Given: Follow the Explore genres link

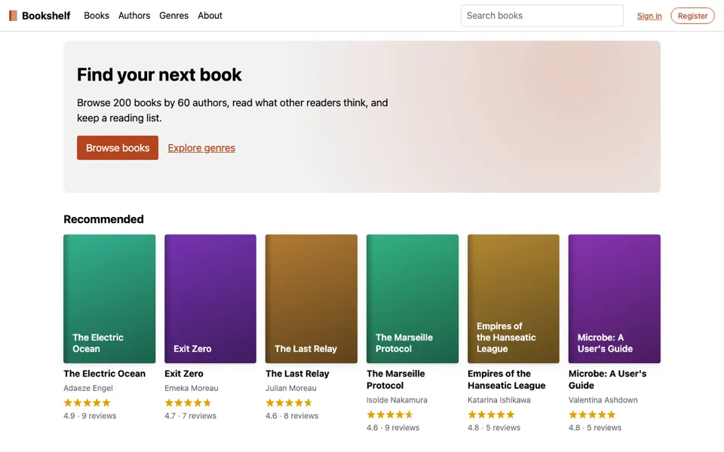Looking at the screenshot, I should click(x=201, y=148).
